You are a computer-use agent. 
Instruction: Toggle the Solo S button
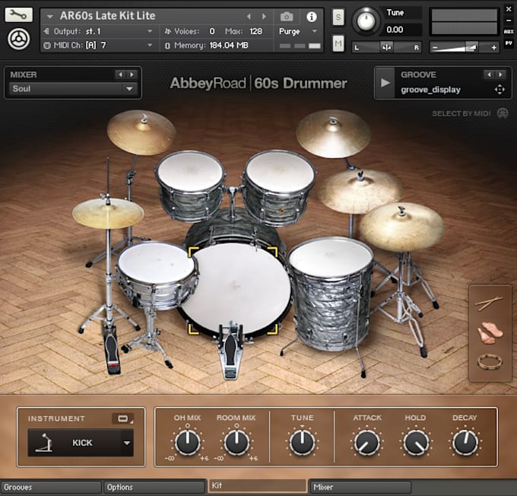click(x=338, y=17)
